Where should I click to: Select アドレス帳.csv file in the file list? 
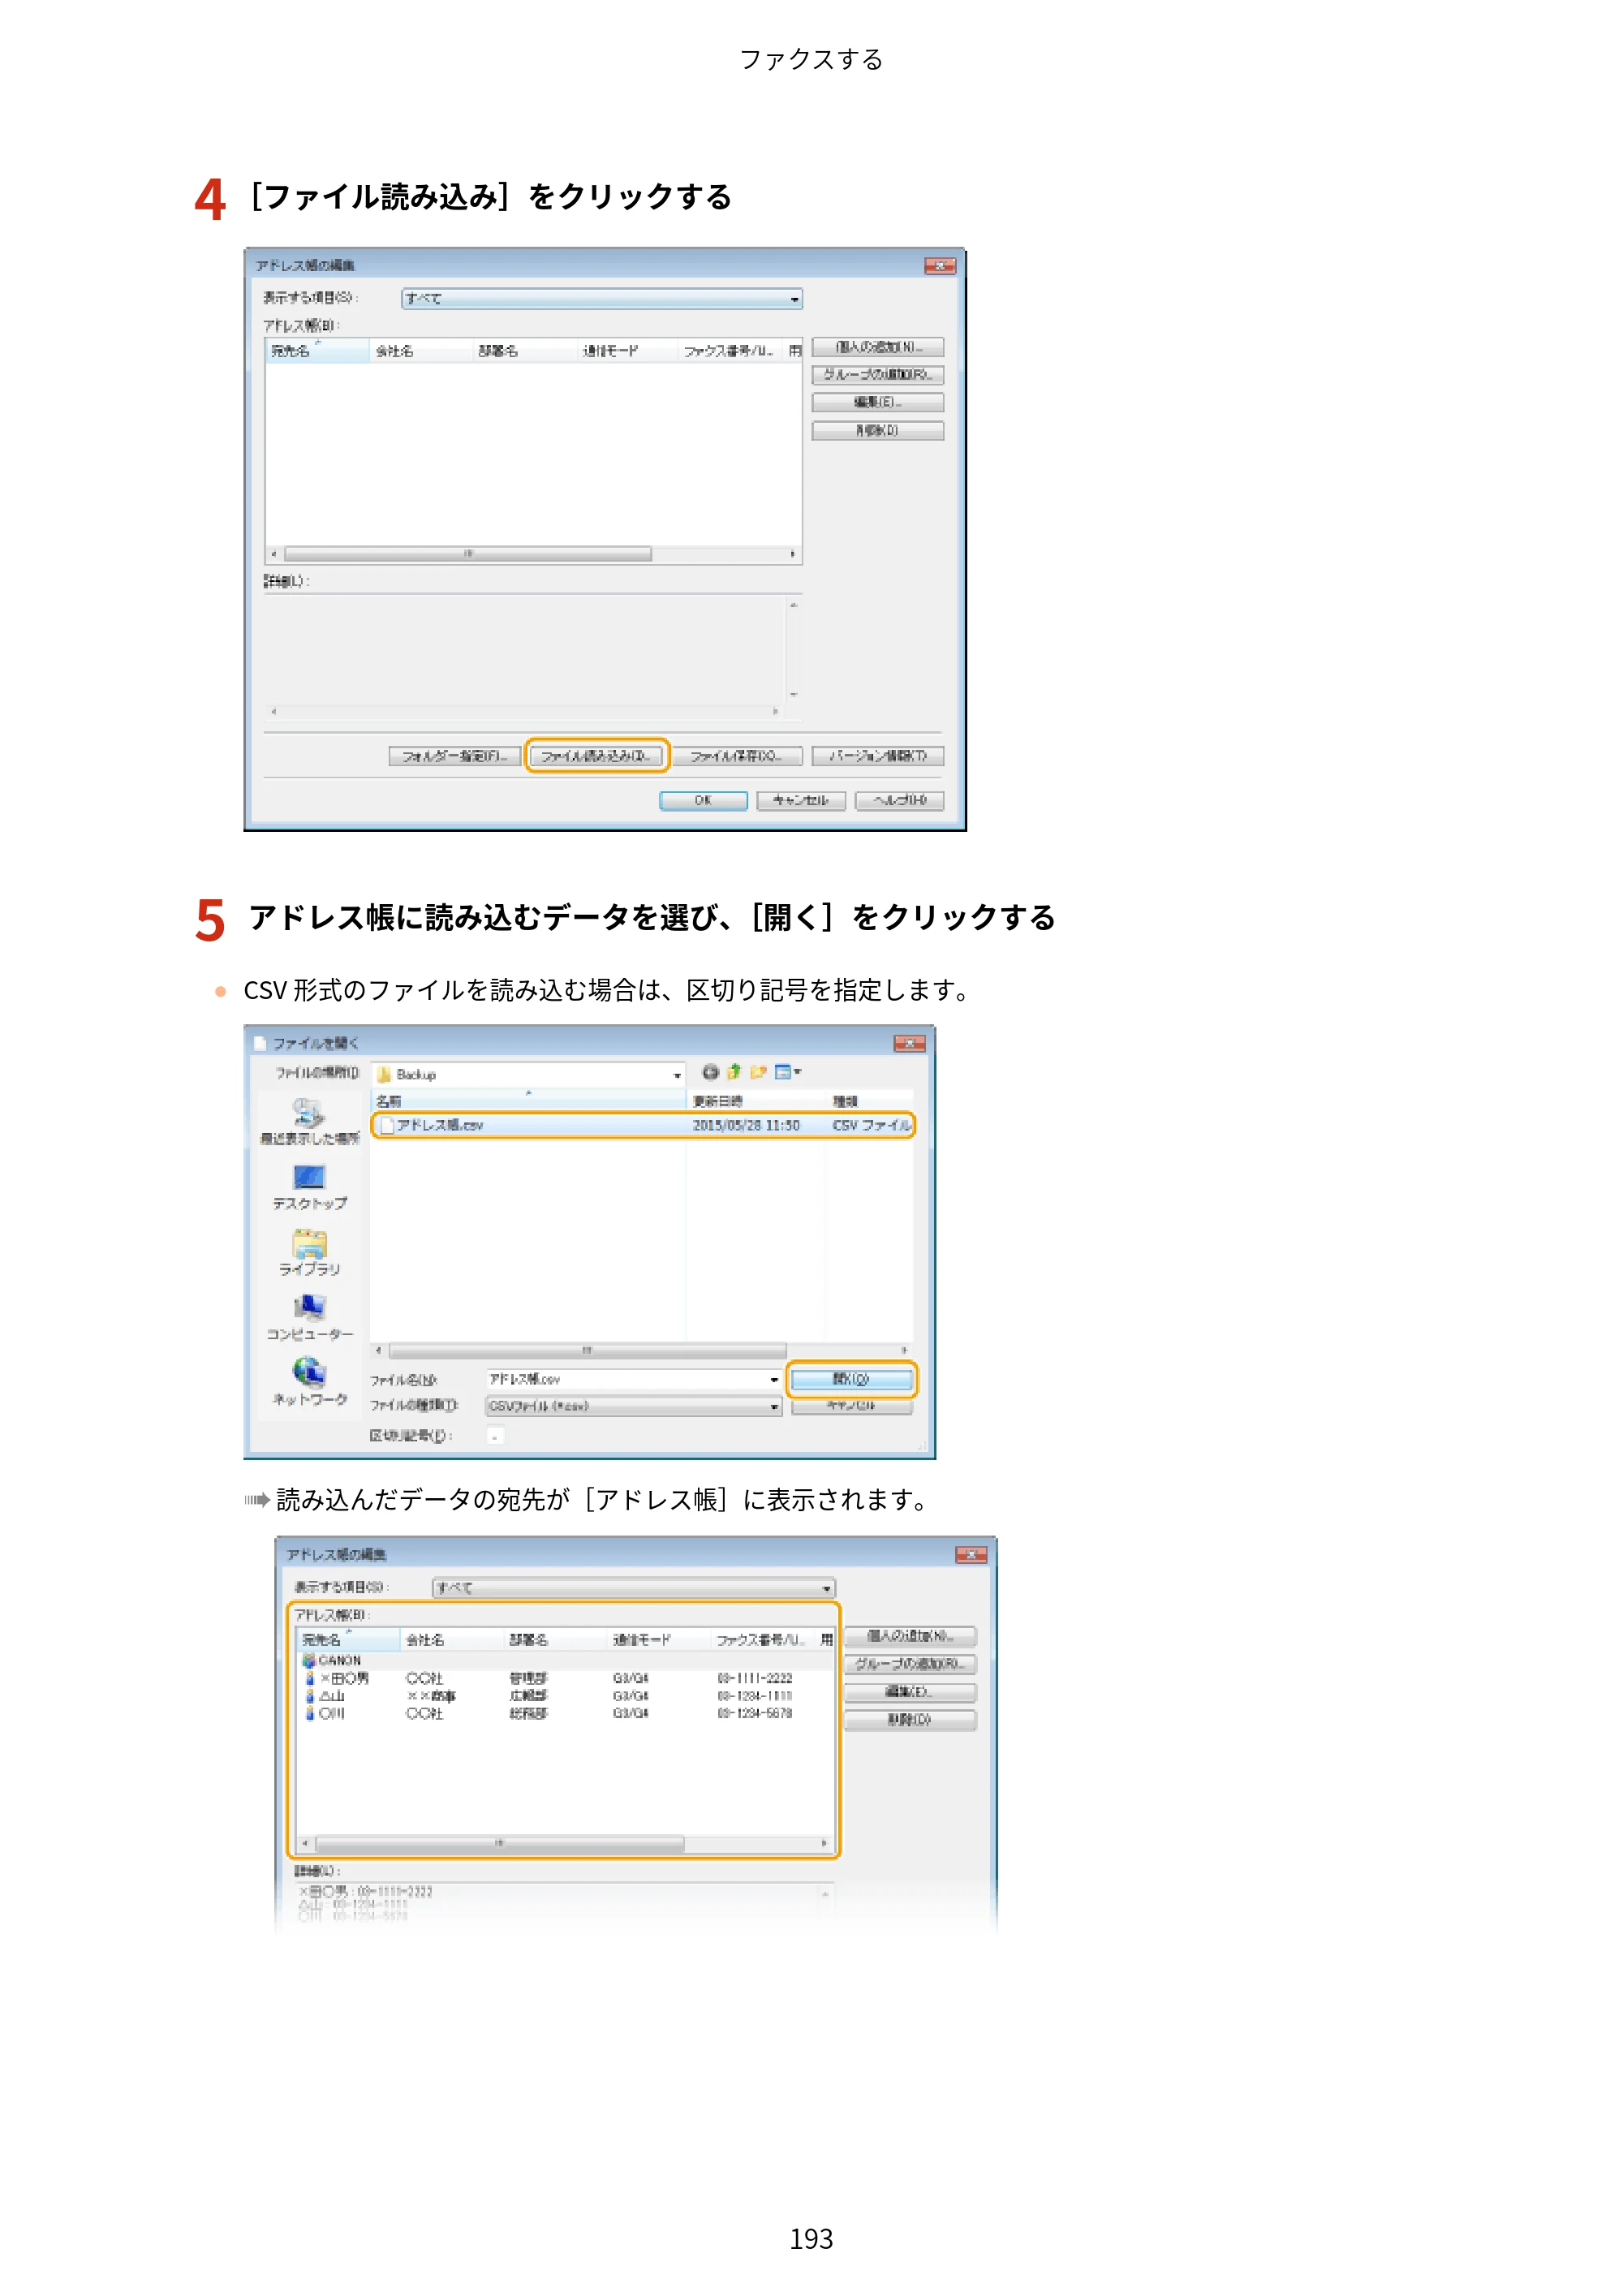(x=643, y=1125)
